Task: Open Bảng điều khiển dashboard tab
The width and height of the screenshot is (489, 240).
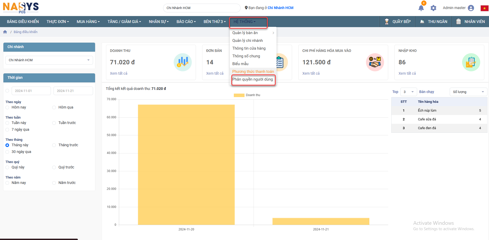Action: [x=23, y=22]
